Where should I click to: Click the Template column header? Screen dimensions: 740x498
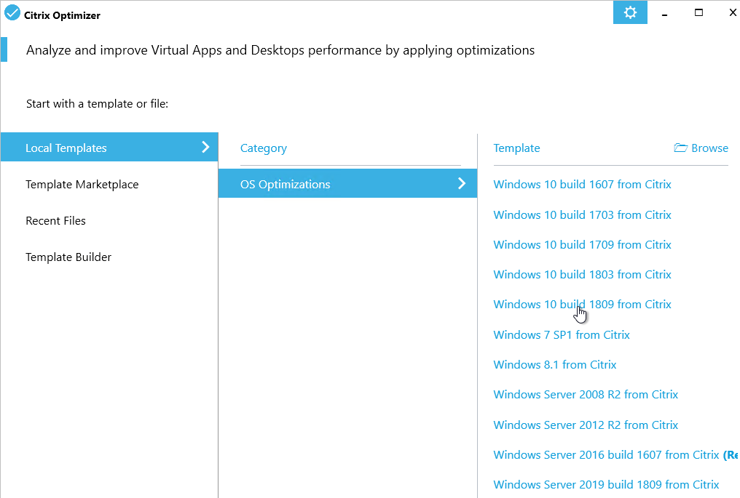pyautogui.click(x=516, y=148)
